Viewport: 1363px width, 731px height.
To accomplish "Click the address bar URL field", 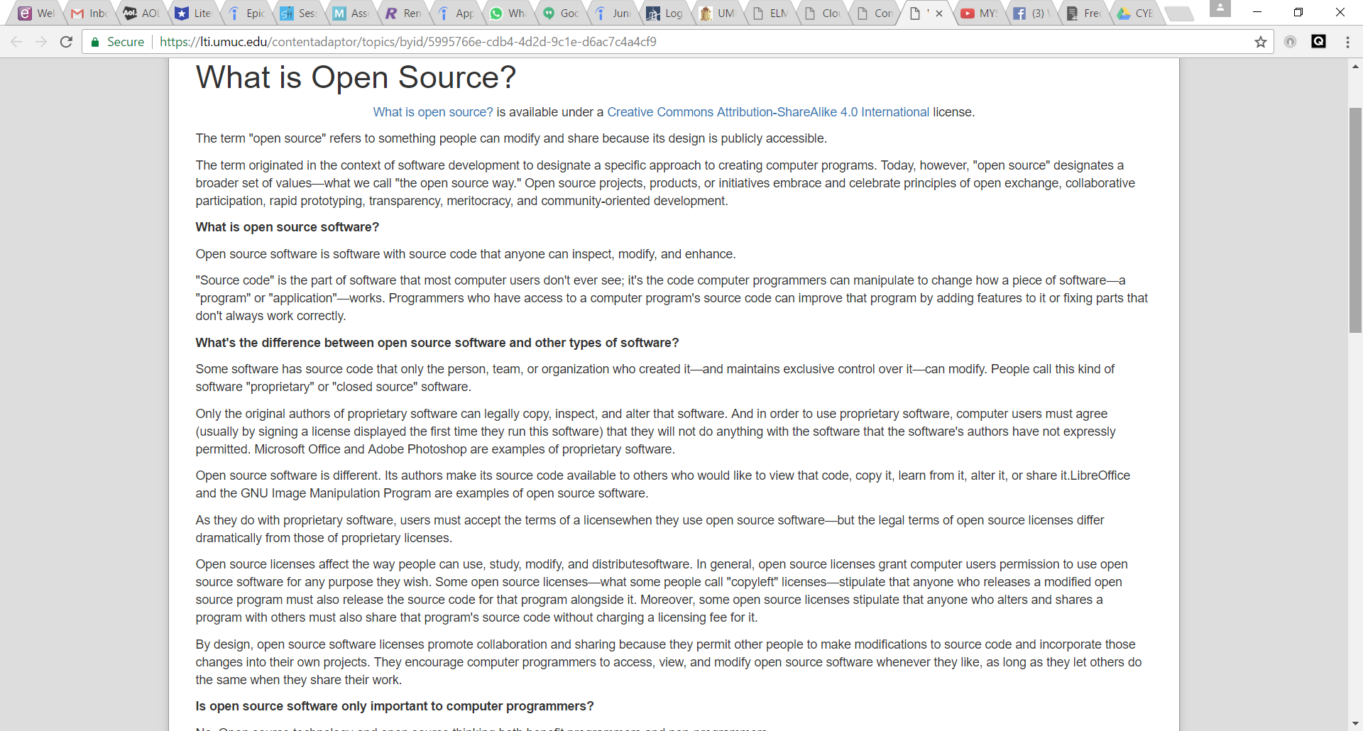I will [x=639, y=42].
